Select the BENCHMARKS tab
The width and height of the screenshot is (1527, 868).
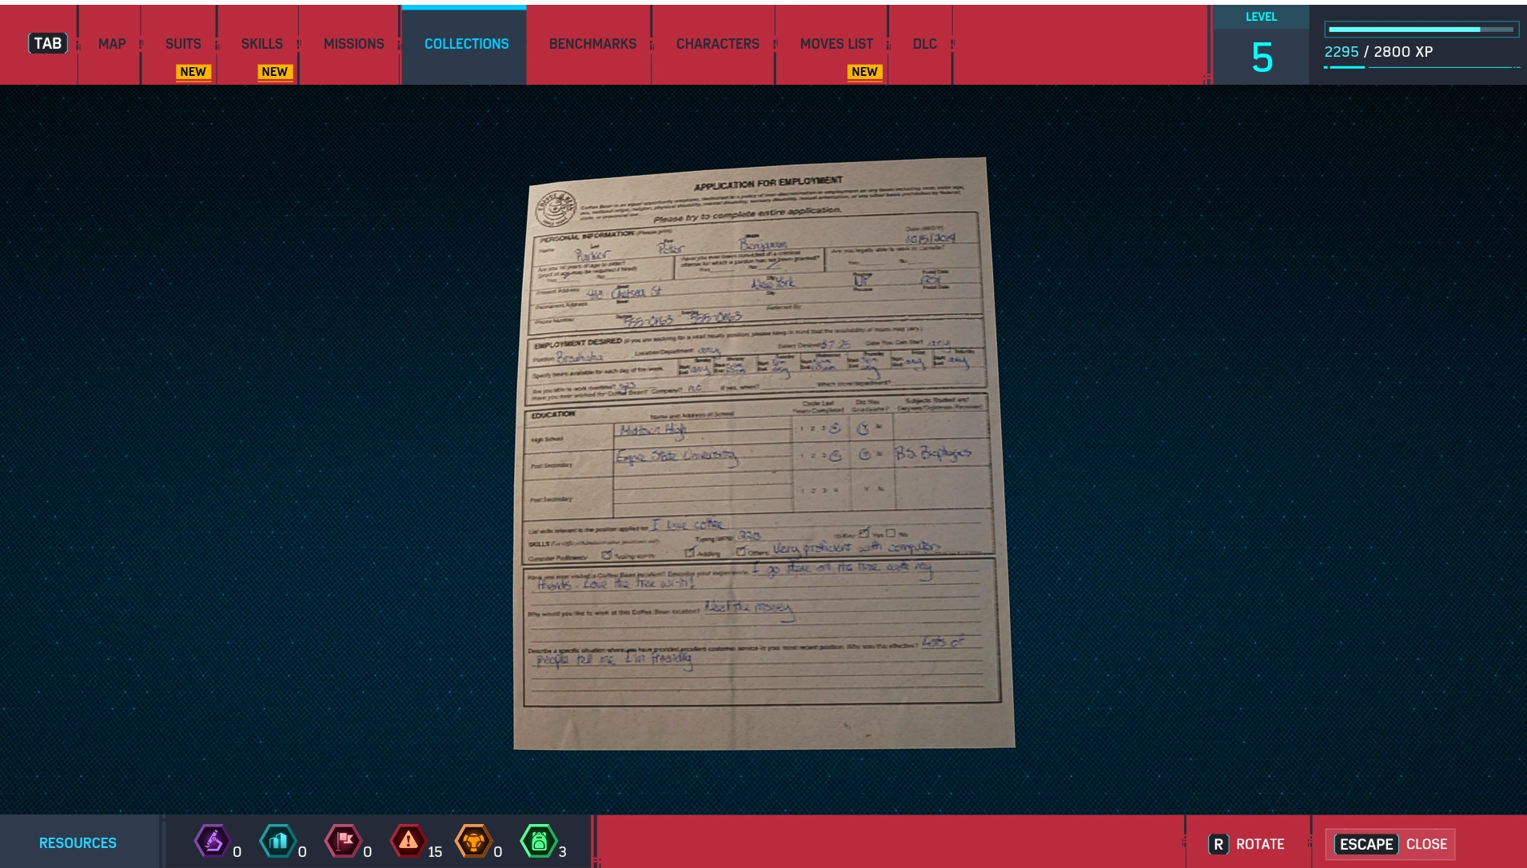[591, 44]
